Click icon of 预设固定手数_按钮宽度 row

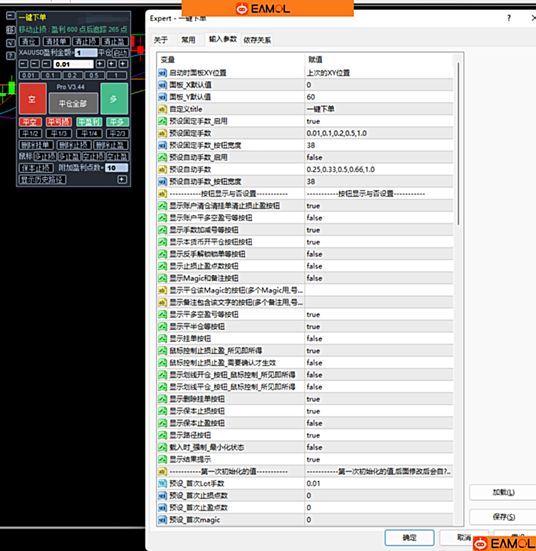click(162, 146)
